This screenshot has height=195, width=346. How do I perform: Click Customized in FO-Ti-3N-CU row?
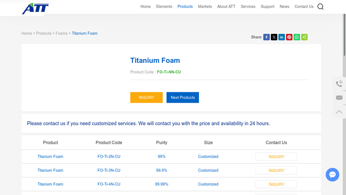click(208, 170)
